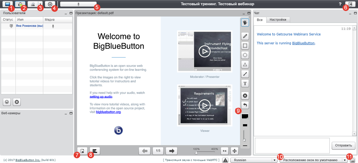
Task: Start a poll
Action: (95, 151)
